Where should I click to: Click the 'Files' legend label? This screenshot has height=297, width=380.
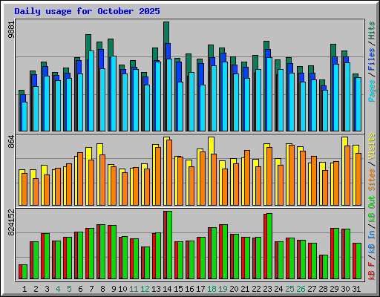pos(372,59)
